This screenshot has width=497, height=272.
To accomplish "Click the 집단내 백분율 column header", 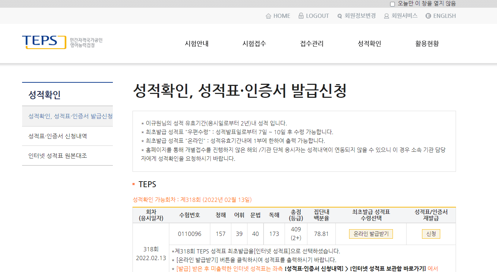I will pyautogui.click(x=321, y=215).
